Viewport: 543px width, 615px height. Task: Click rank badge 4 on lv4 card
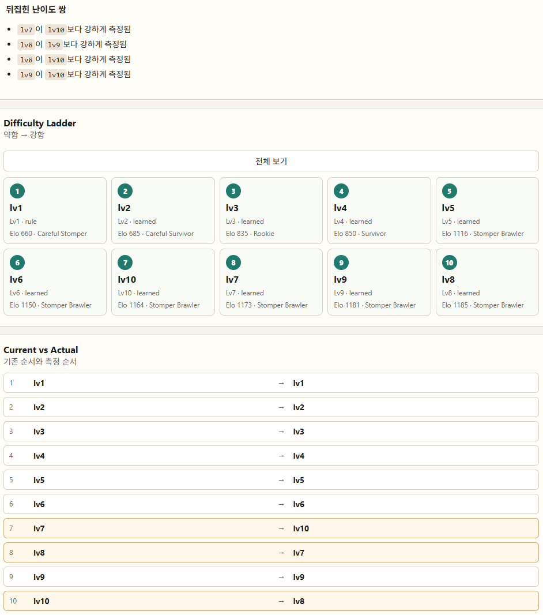tap(341, 192)
